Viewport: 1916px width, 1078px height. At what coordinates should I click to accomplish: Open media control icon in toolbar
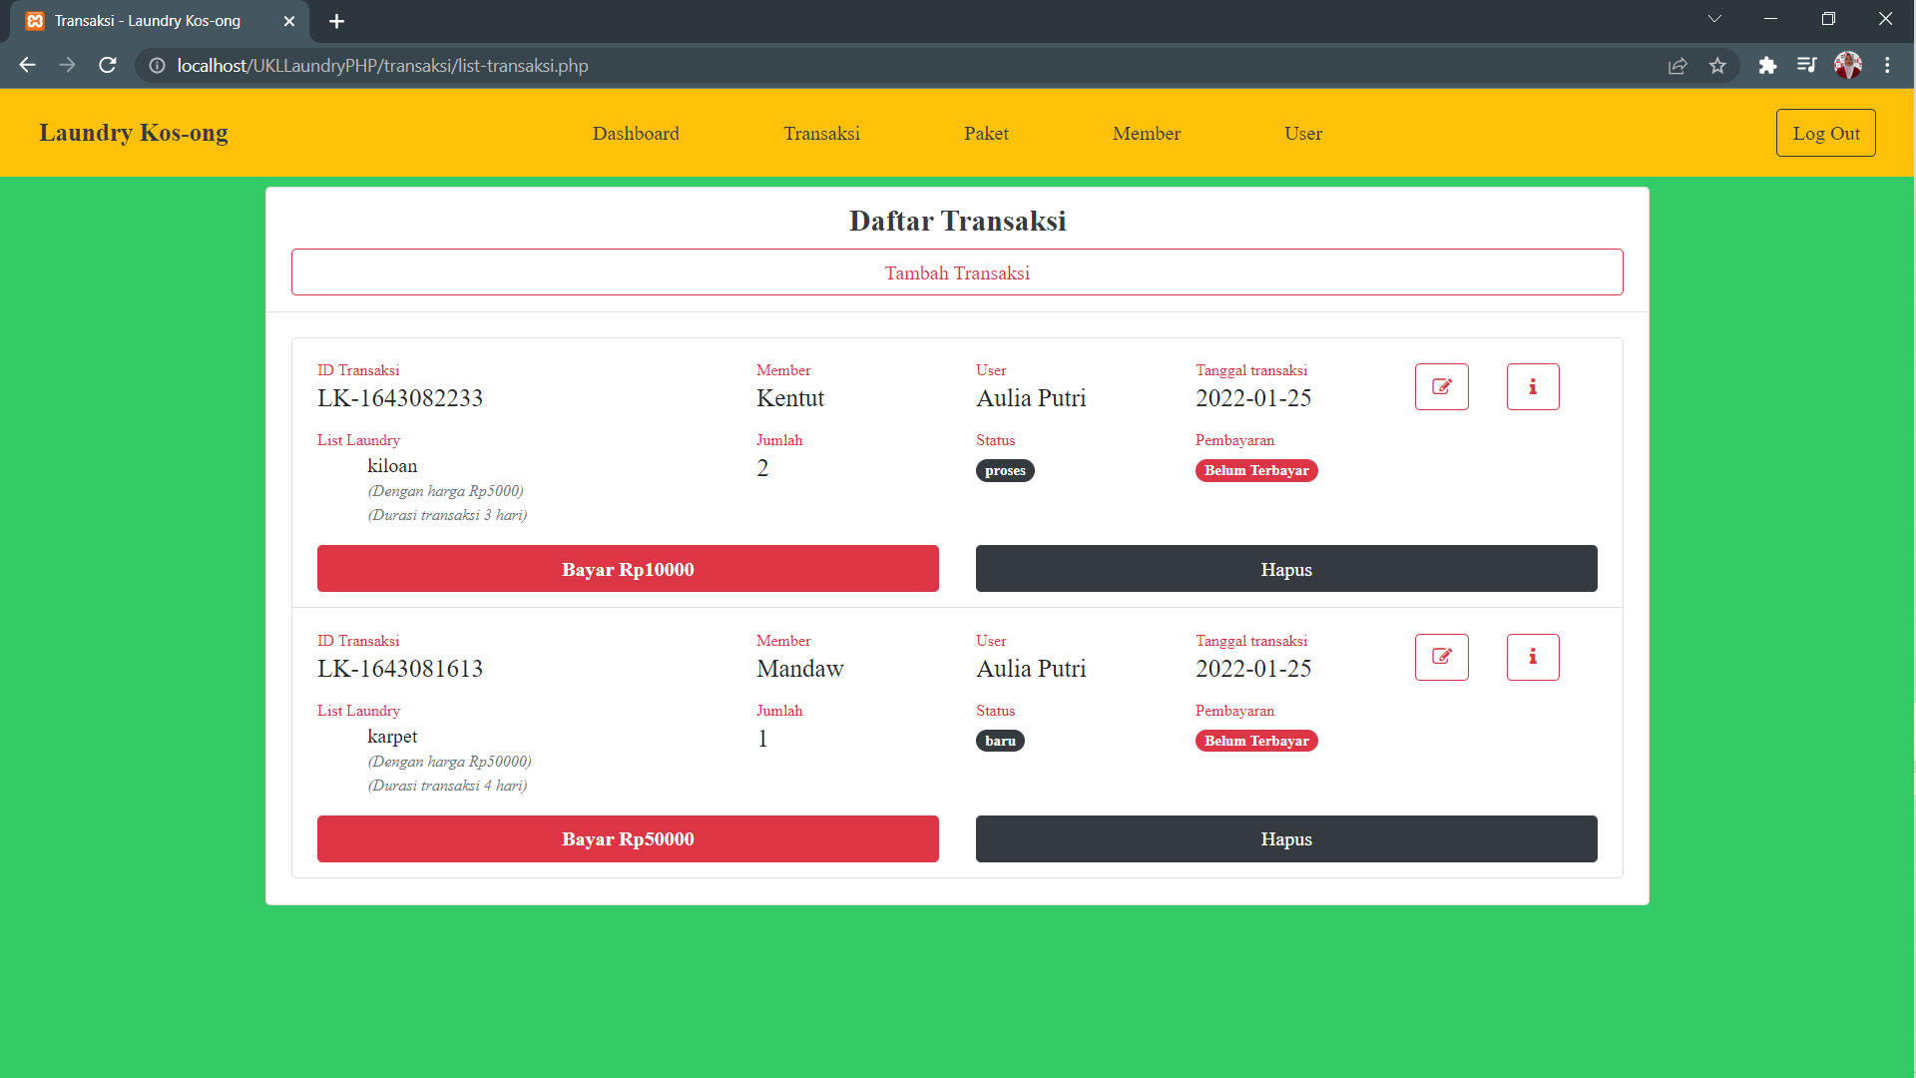(x=1806, y=66)
